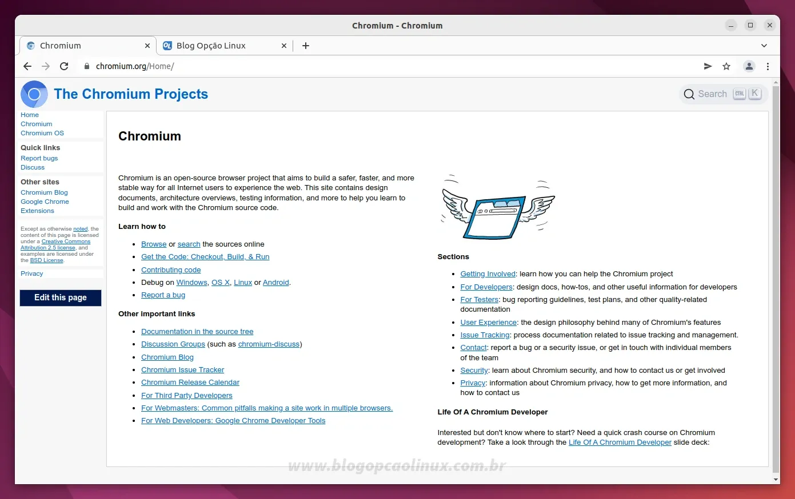
Task: Open the Browse sources link
Action: click(x=154, y=244)
